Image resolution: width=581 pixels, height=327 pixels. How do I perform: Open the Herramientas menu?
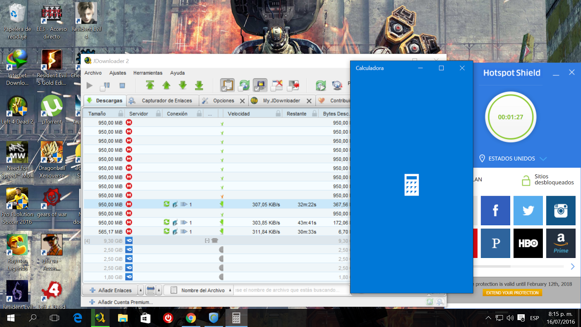148,73
